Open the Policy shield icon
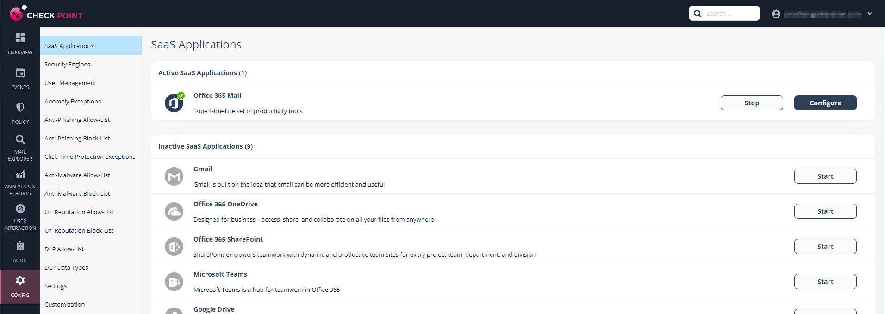This screenshot has height=314, width=885. coord(20,107)
